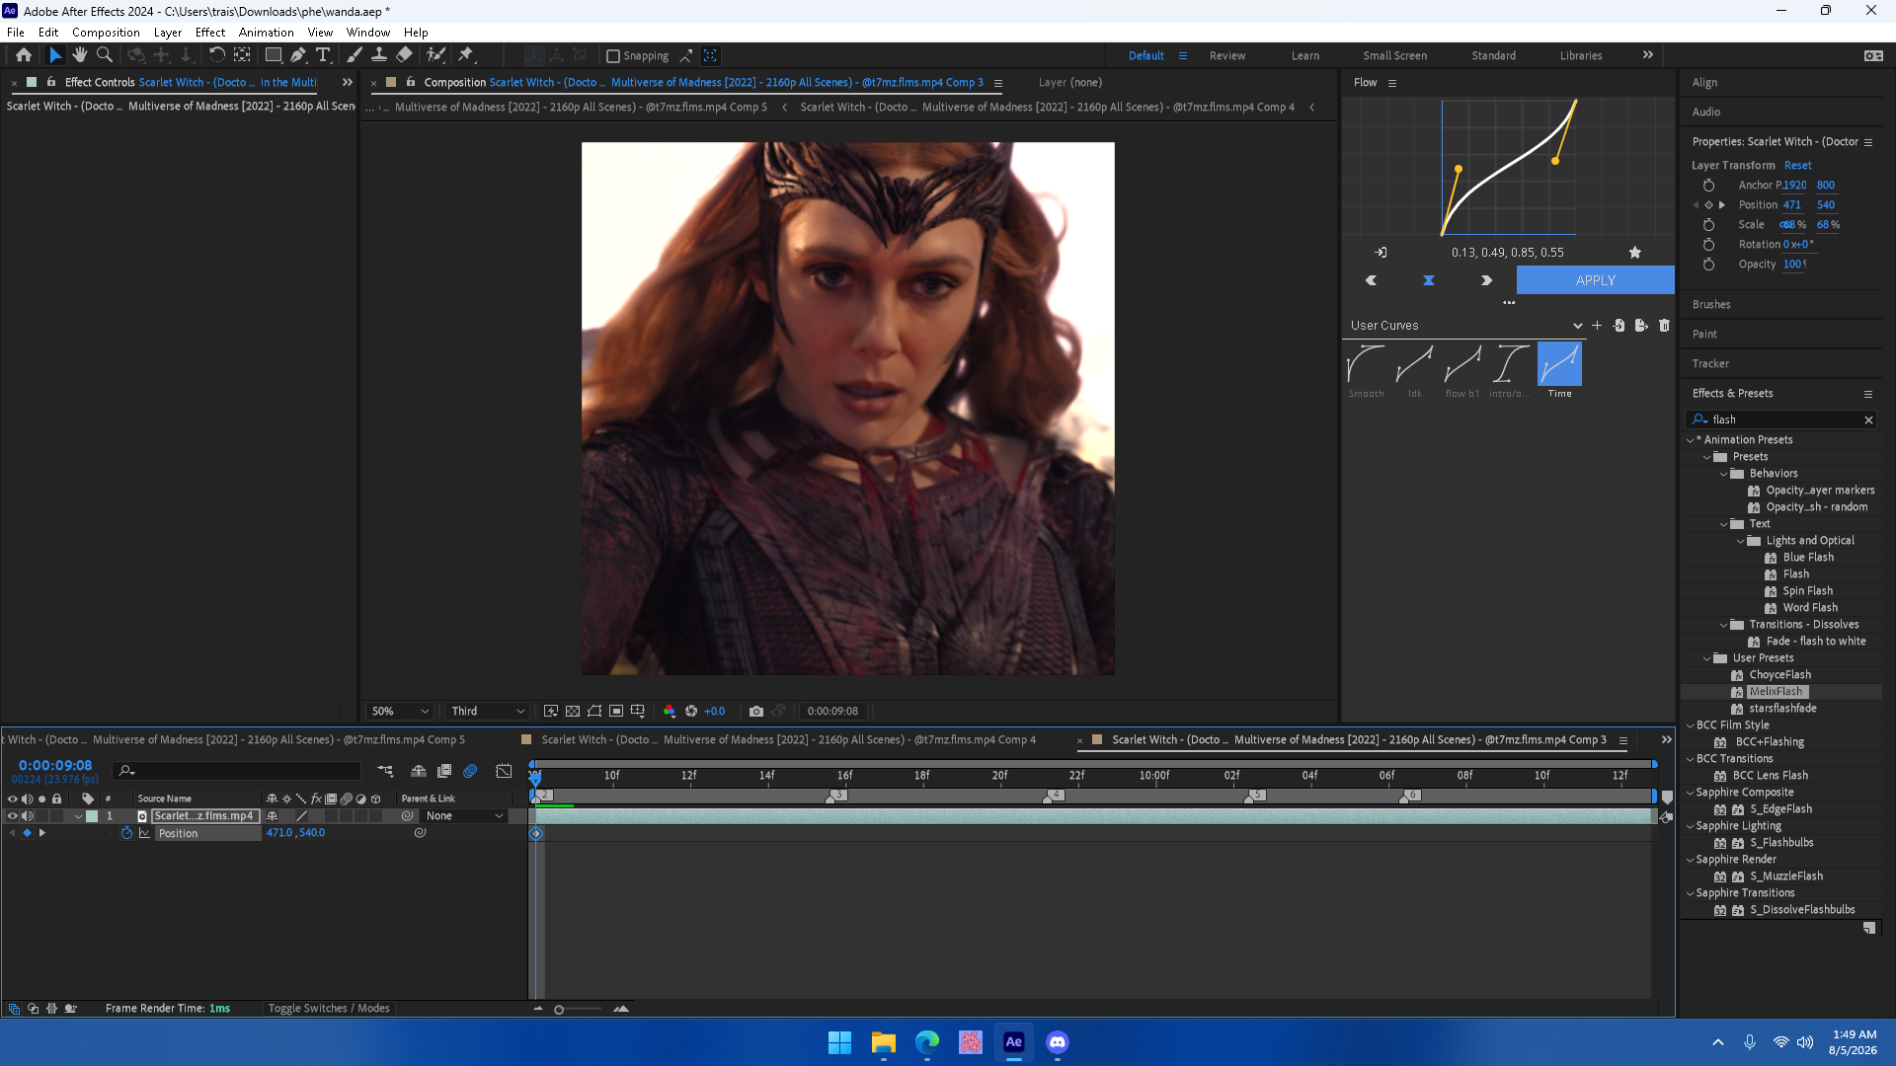Click Reset in Layer Transform
The image size is (1896, 1066).
click(1797, 165)
